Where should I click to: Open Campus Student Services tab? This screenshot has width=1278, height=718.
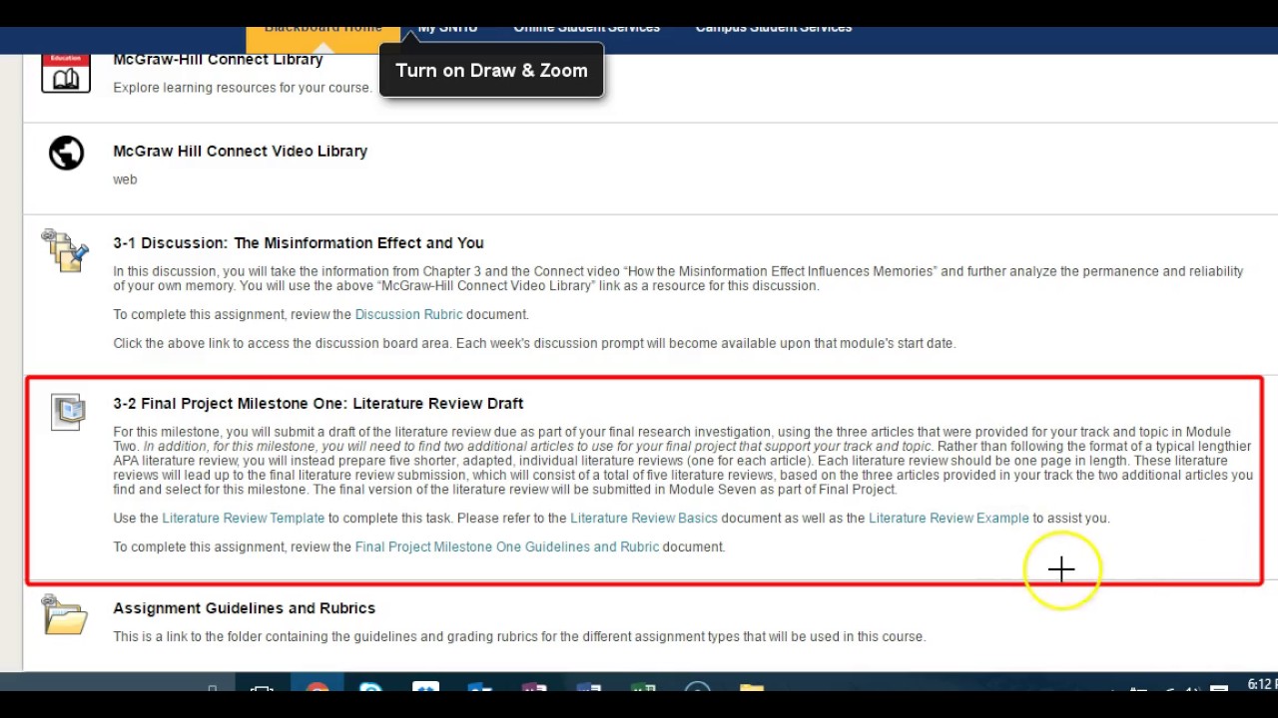tap(774, 29)
